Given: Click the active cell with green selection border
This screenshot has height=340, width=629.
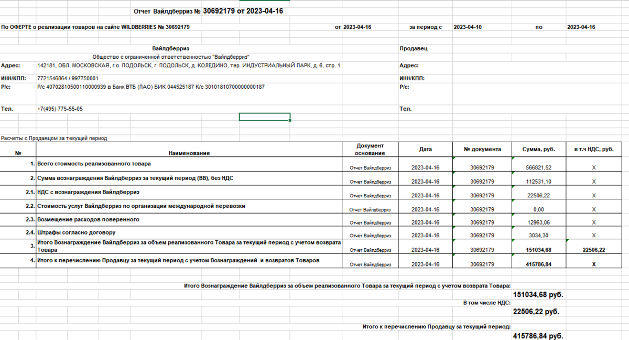Looking at the screenshot, I should point(265,117).
